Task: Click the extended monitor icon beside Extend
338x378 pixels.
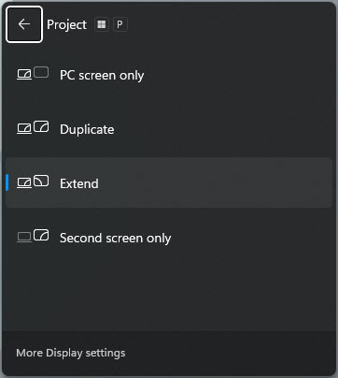Action: [41, 181]
